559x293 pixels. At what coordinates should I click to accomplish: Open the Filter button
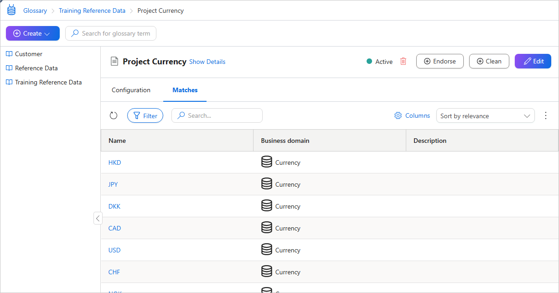[x=145, y=115]
